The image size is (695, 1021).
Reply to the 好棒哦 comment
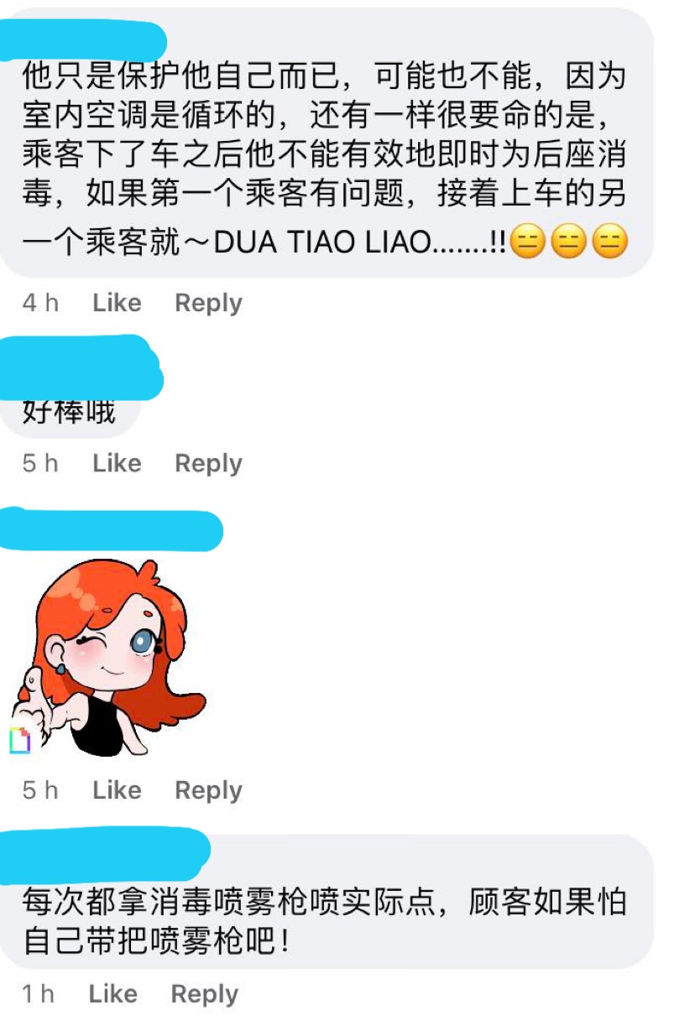208,463
